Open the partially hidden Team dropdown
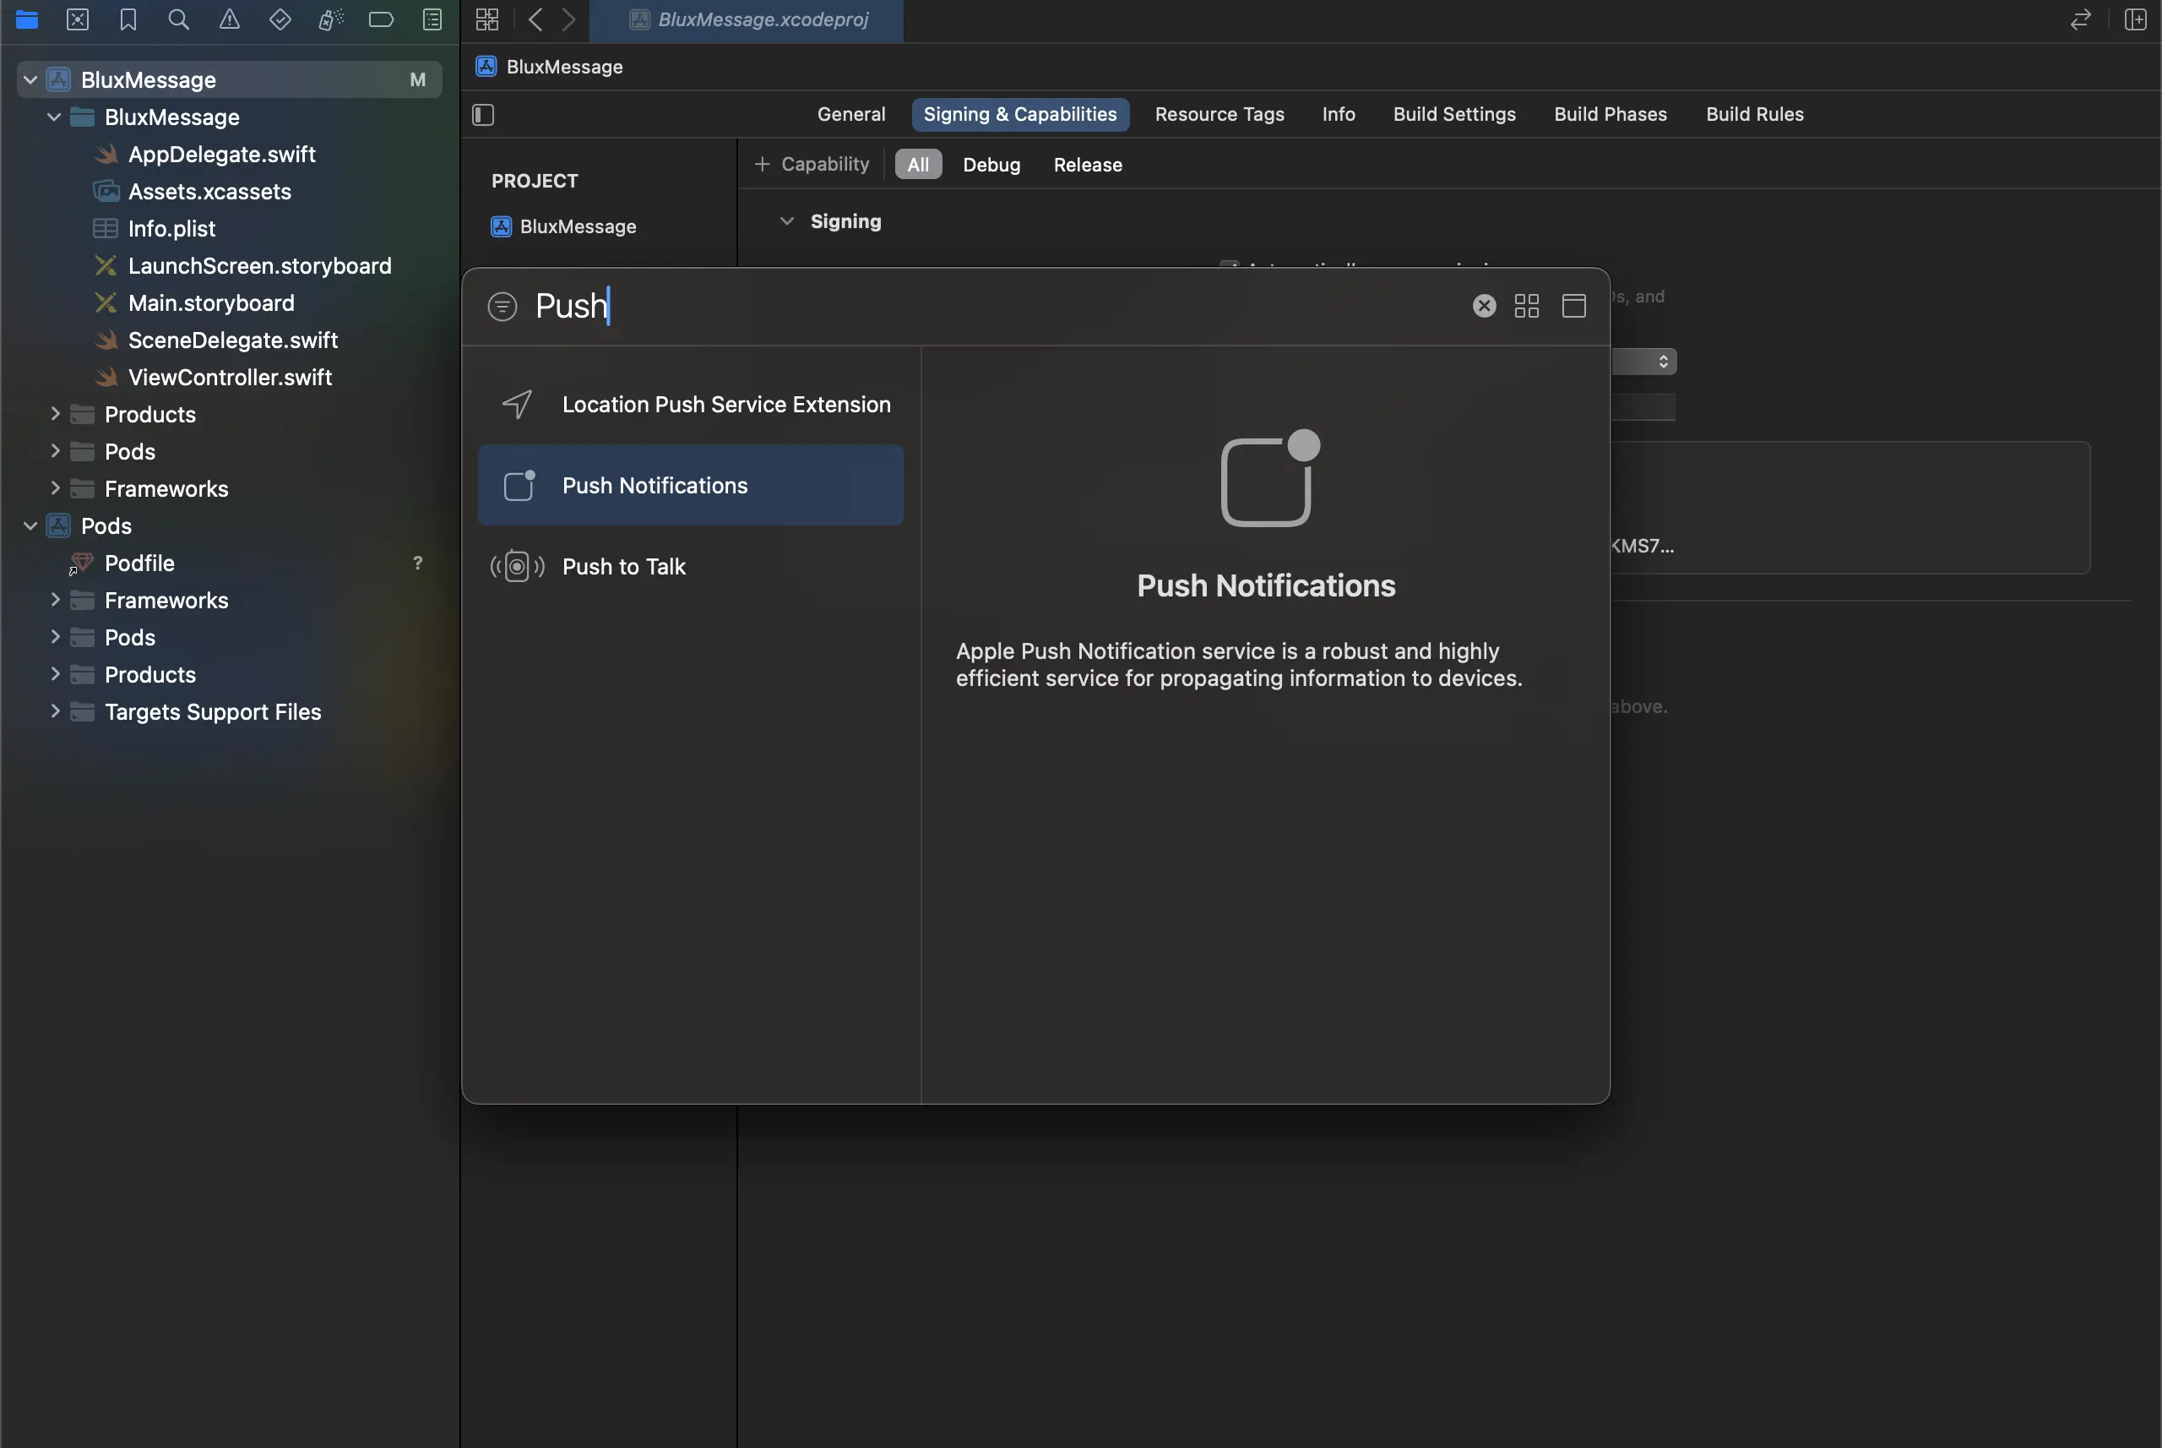This screenshot has height=1448, width=2162. [x=1644, y=362]
